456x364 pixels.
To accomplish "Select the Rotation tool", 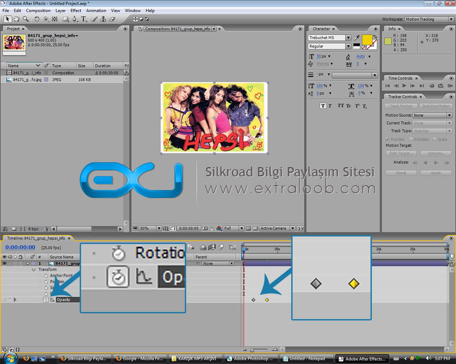I will point(37,19).
